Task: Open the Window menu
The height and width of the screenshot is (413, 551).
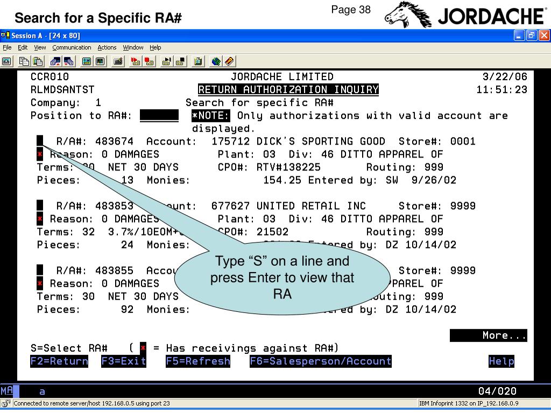Action: [x=133, y=47]
